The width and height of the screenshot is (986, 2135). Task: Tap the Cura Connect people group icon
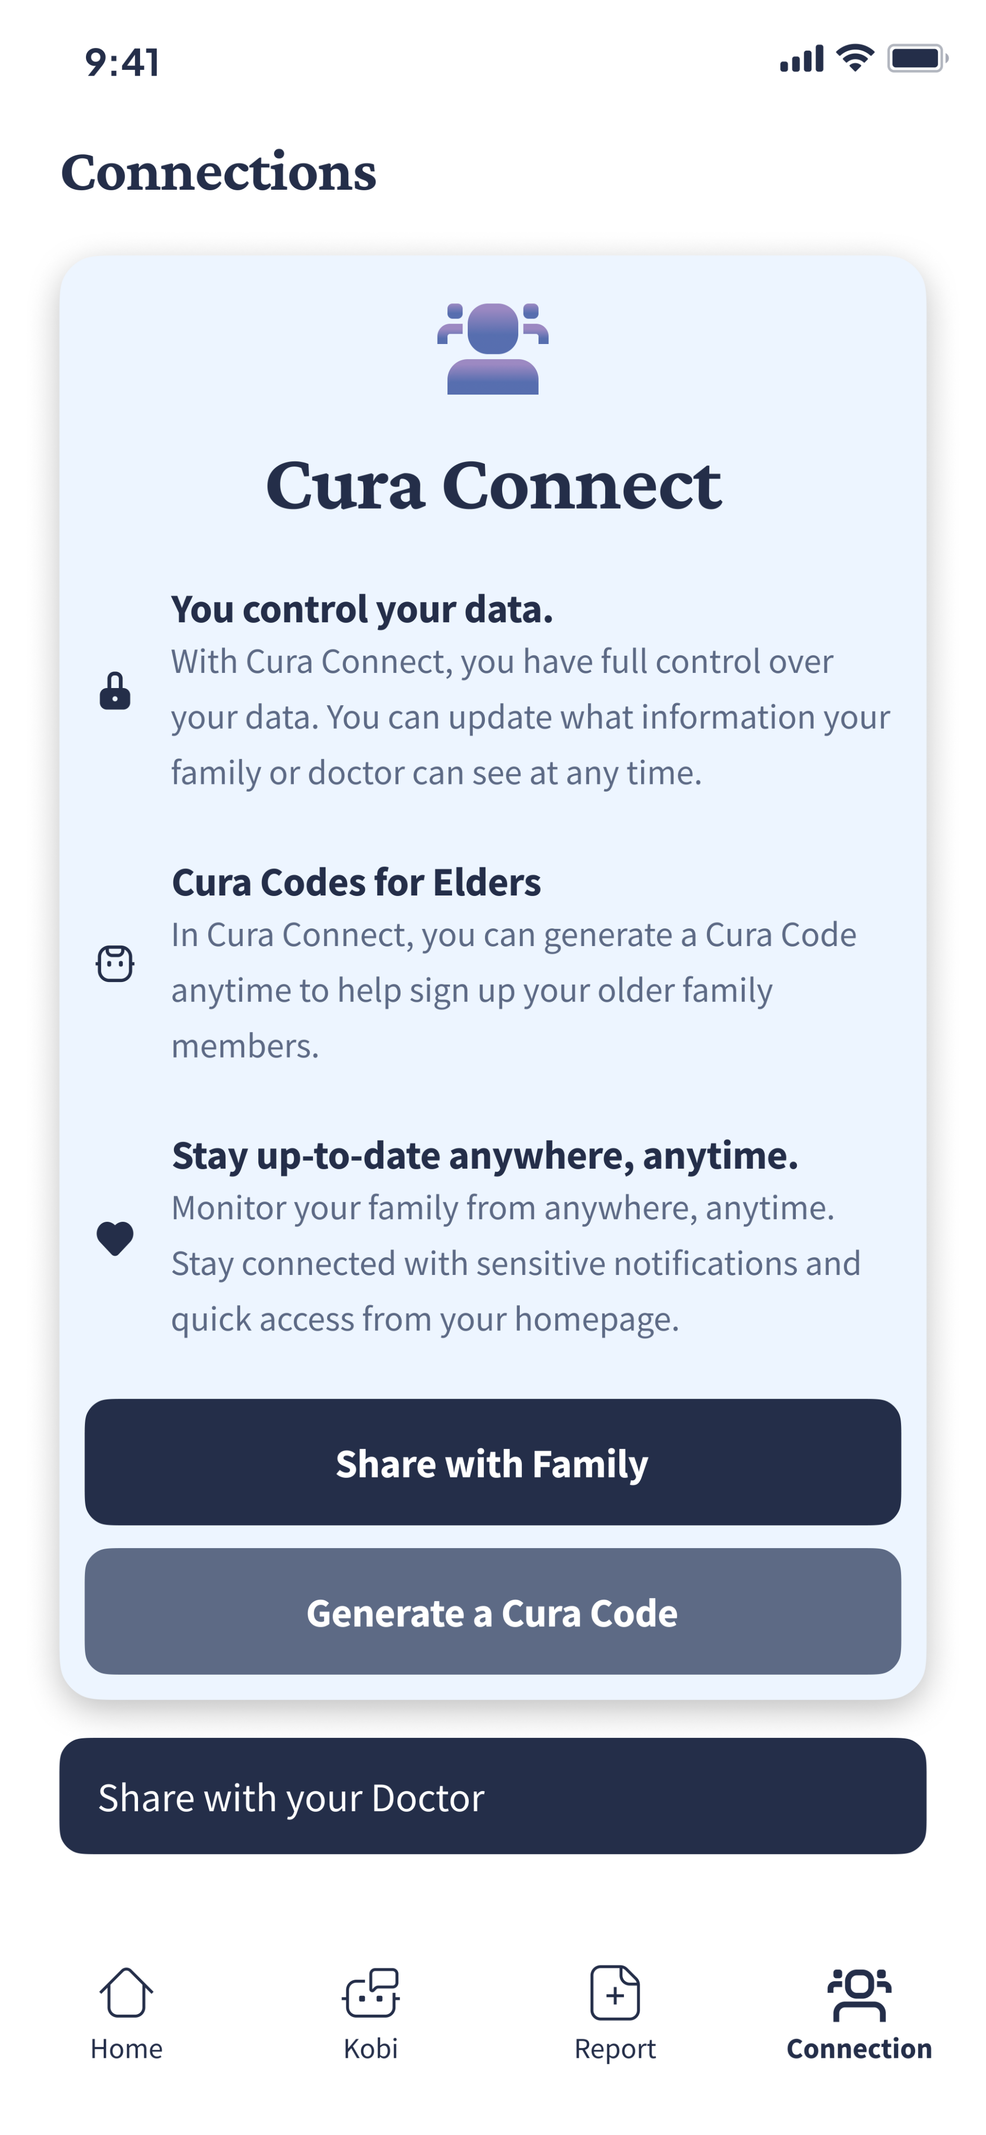coord(493,349)
